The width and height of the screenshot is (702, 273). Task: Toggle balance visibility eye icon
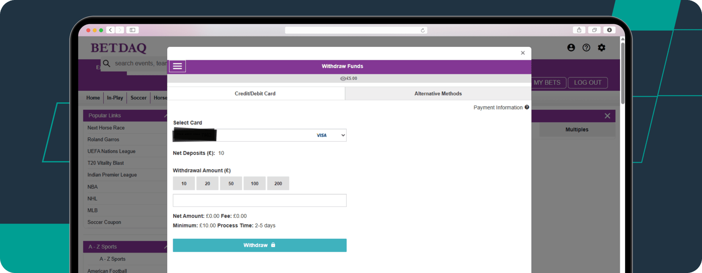[343, 79]
